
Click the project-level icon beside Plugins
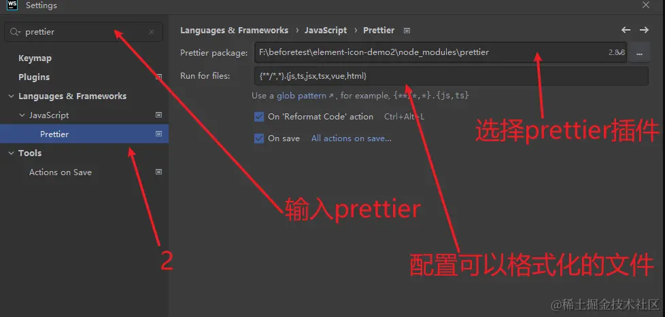click(x=159, y=77)
